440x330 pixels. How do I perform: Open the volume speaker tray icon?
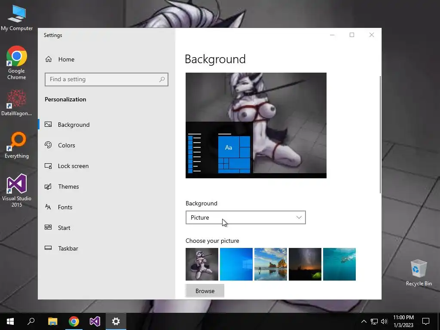tap(384, 321)
